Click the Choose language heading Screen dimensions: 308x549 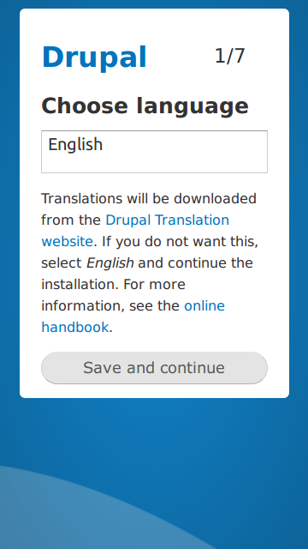145,106
